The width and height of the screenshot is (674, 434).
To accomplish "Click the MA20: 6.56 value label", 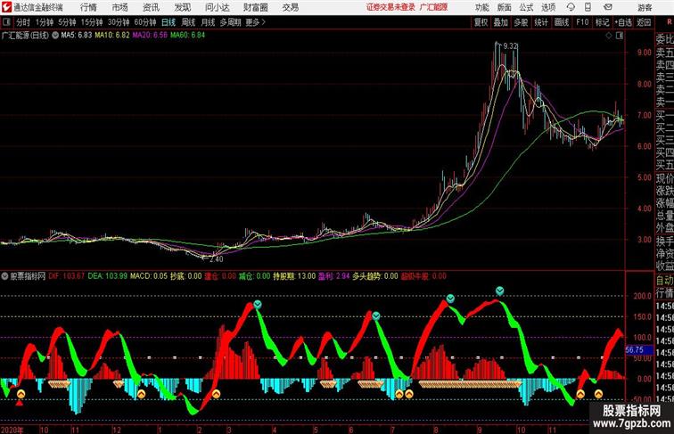I will [x=150, y=36].
